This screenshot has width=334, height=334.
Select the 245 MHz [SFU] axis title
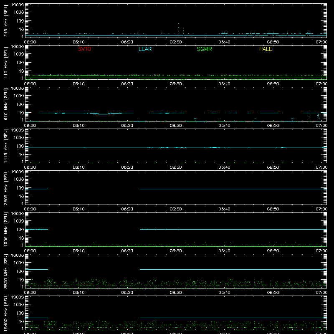tap(6, 20)
